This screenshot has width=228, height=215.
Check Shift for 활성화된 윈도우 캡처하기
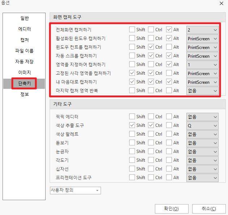(x=132, y=38)
